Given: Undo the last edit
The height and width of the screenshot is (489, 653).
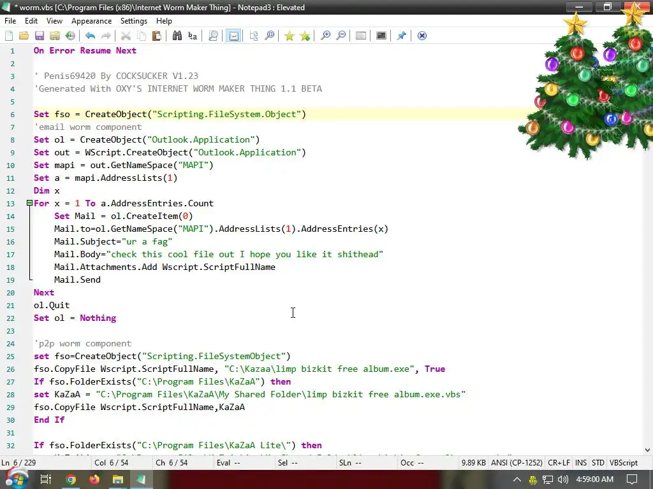Looking at the screenshot, I should click(x=91, y=36).
